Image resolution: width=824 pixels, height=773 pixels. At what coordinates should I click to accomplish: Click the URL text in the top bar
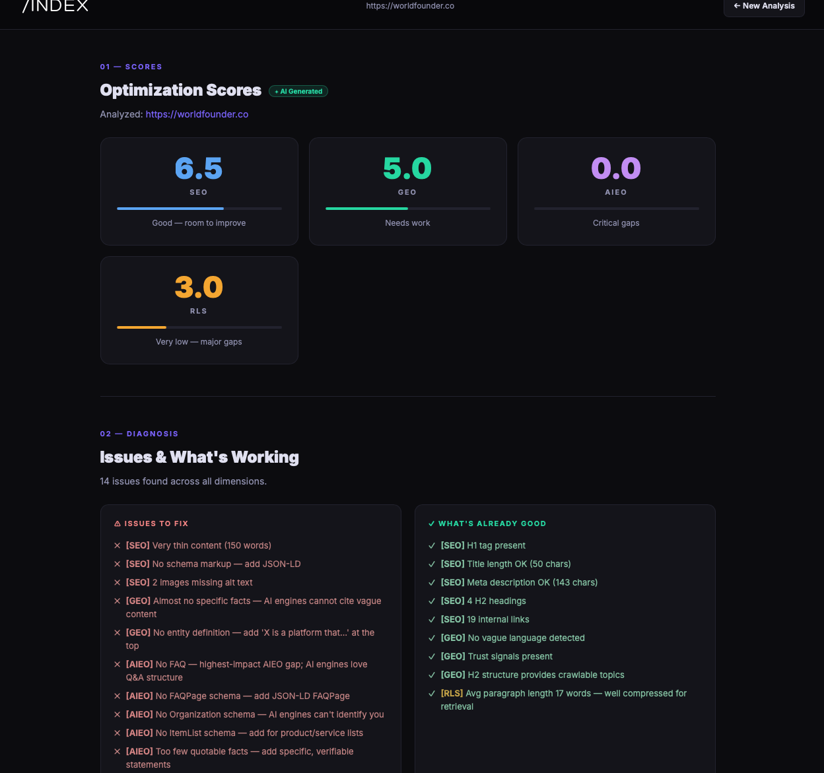[x=410, y=6]
